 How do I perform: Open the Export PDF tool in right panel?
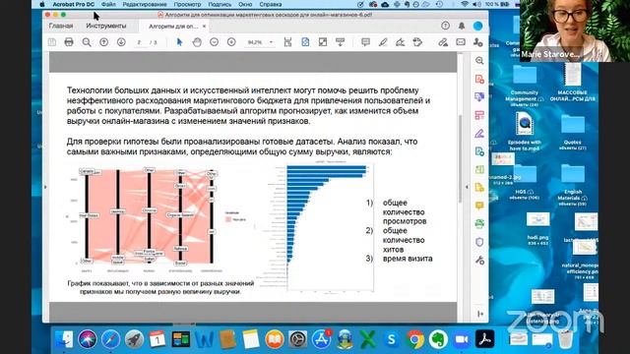point(479,151)
